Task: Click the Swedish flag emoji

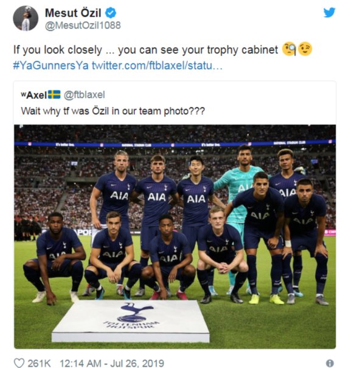Action: point(54,95)
